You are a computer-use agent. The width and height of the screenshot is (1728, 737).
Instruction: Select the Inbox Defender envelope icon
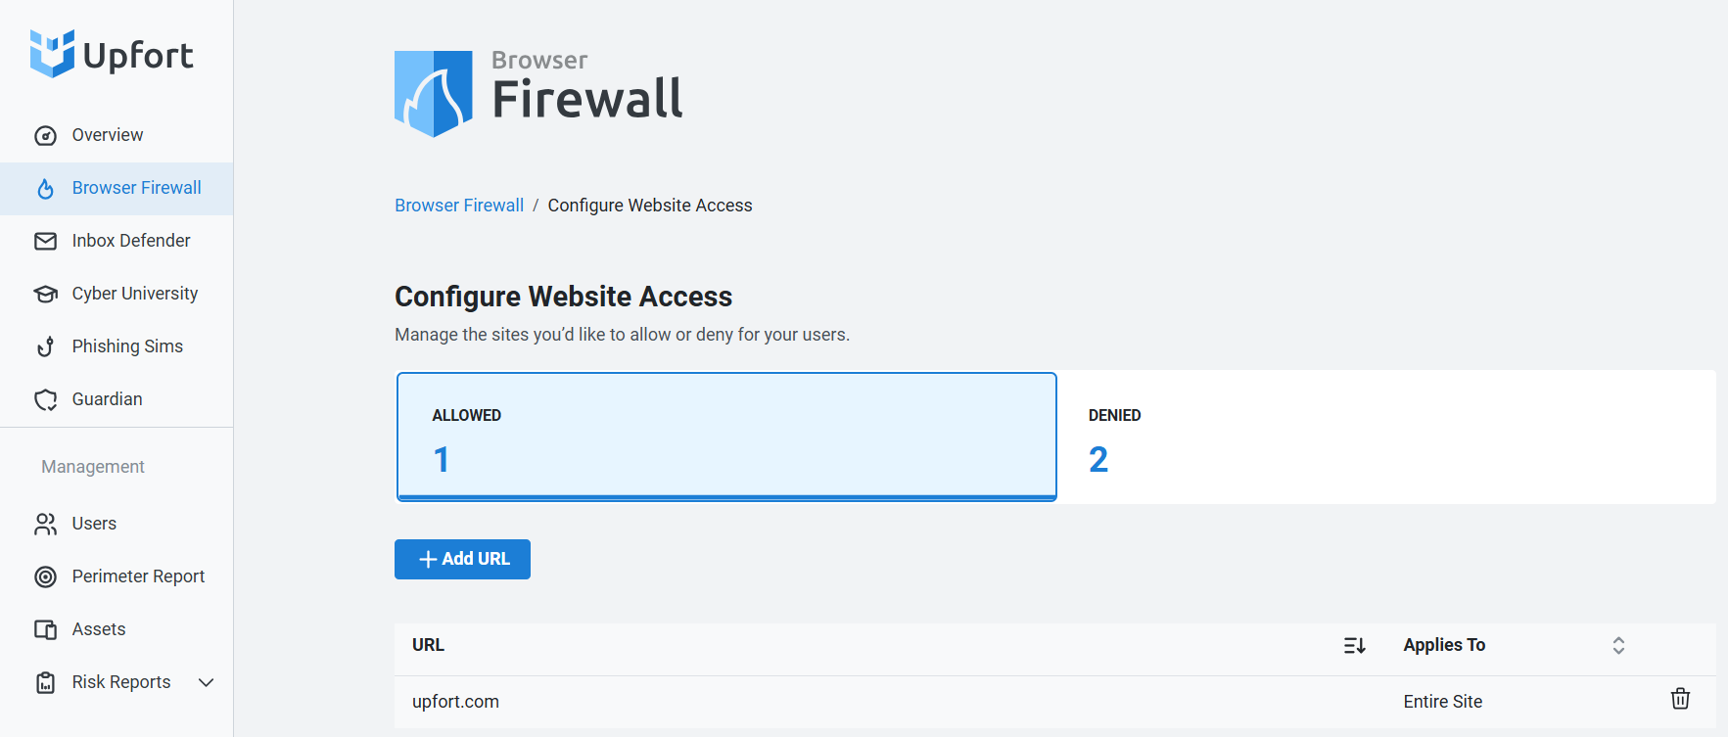[45, 241]
